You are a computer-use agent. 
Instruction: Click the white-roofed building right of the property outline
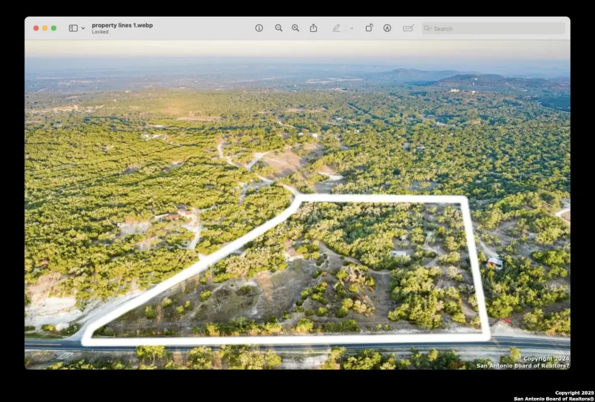(x=495, y=263)
